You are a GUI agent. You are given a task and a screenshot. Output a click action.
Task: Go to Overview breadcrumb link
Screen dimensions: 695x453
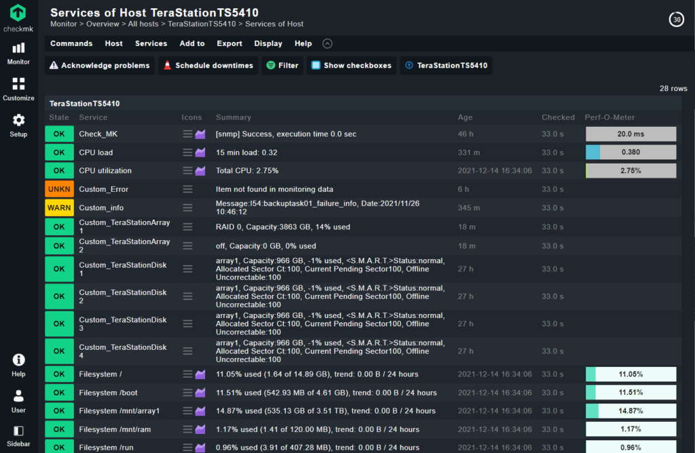click(x=102, y=24)
